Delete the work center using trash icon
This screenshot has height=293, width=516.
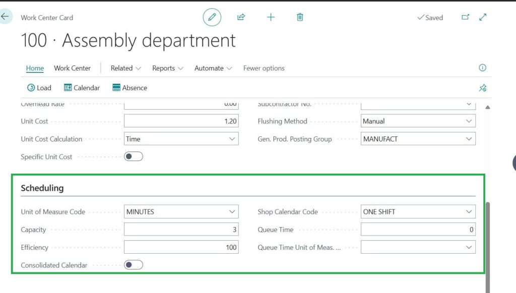300,17
